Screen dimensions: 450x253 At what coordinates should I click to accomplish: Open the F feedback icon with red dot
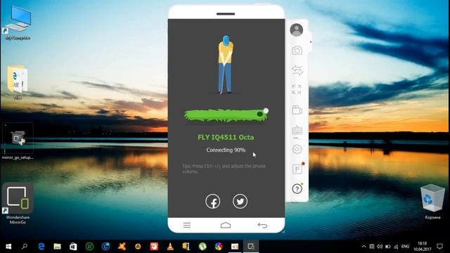tap(297, 169)
